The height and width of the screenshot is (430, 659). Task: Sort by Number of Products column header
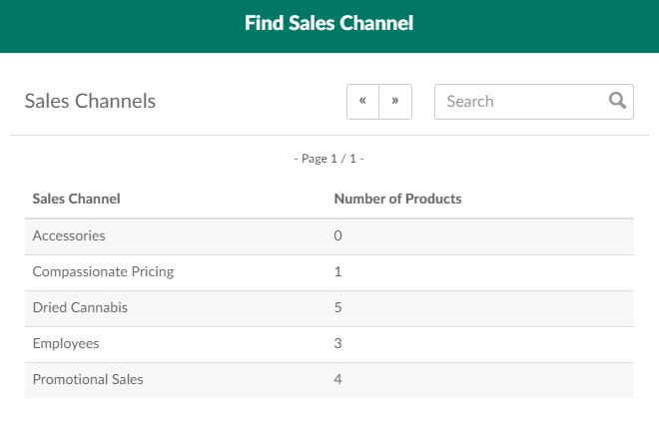397,199
